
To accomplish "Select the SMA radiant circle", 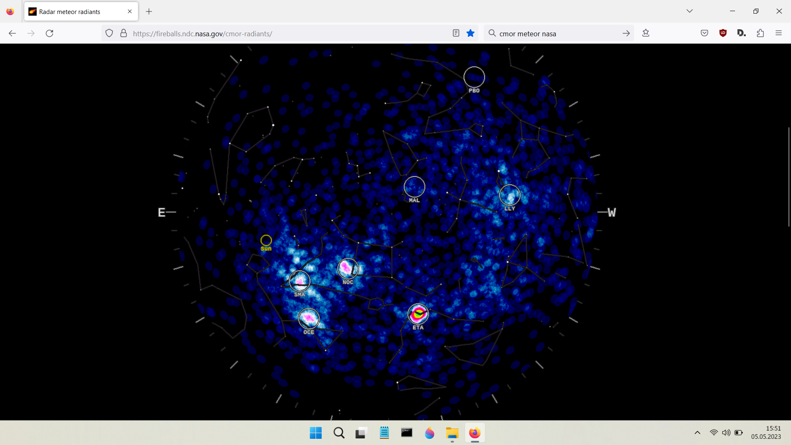I will click(x=300, y=281).
